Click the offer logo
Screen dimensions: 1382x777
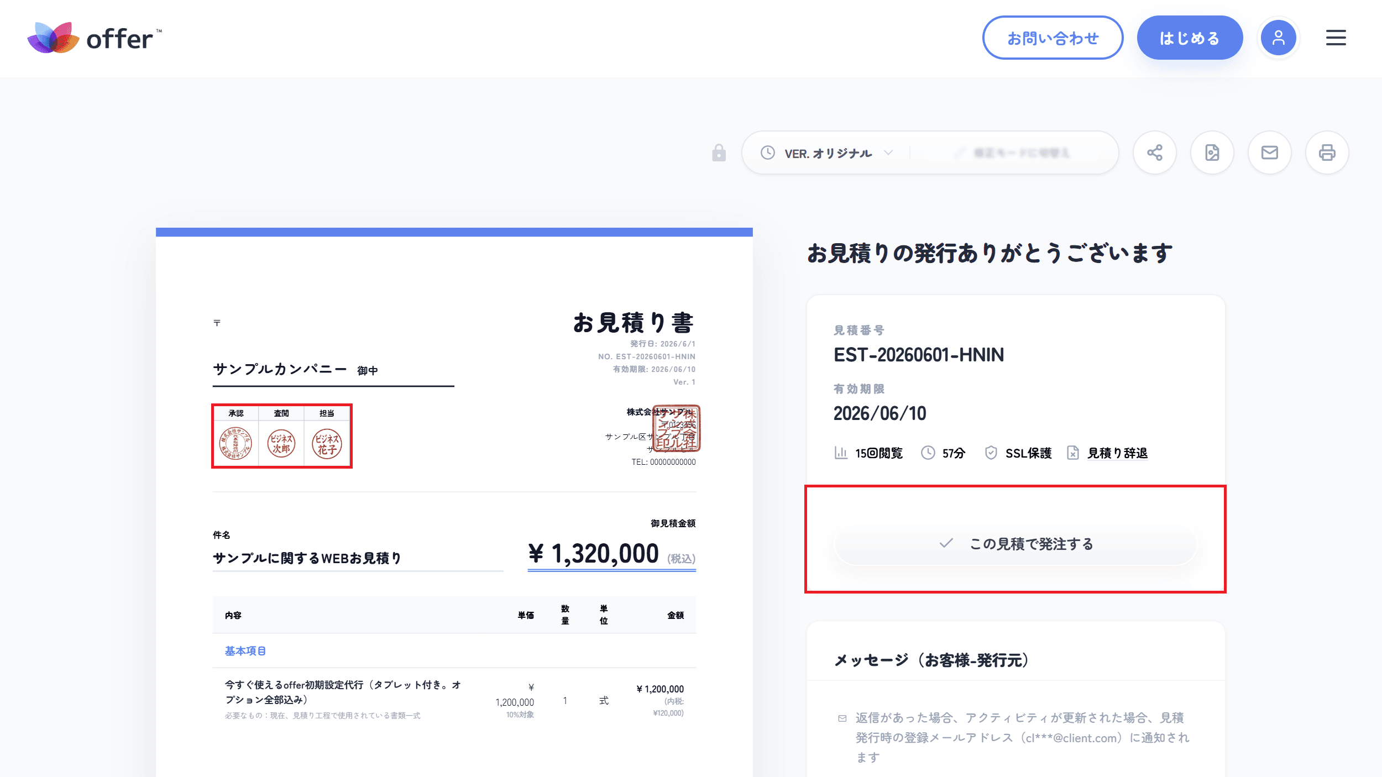(95, 38)
